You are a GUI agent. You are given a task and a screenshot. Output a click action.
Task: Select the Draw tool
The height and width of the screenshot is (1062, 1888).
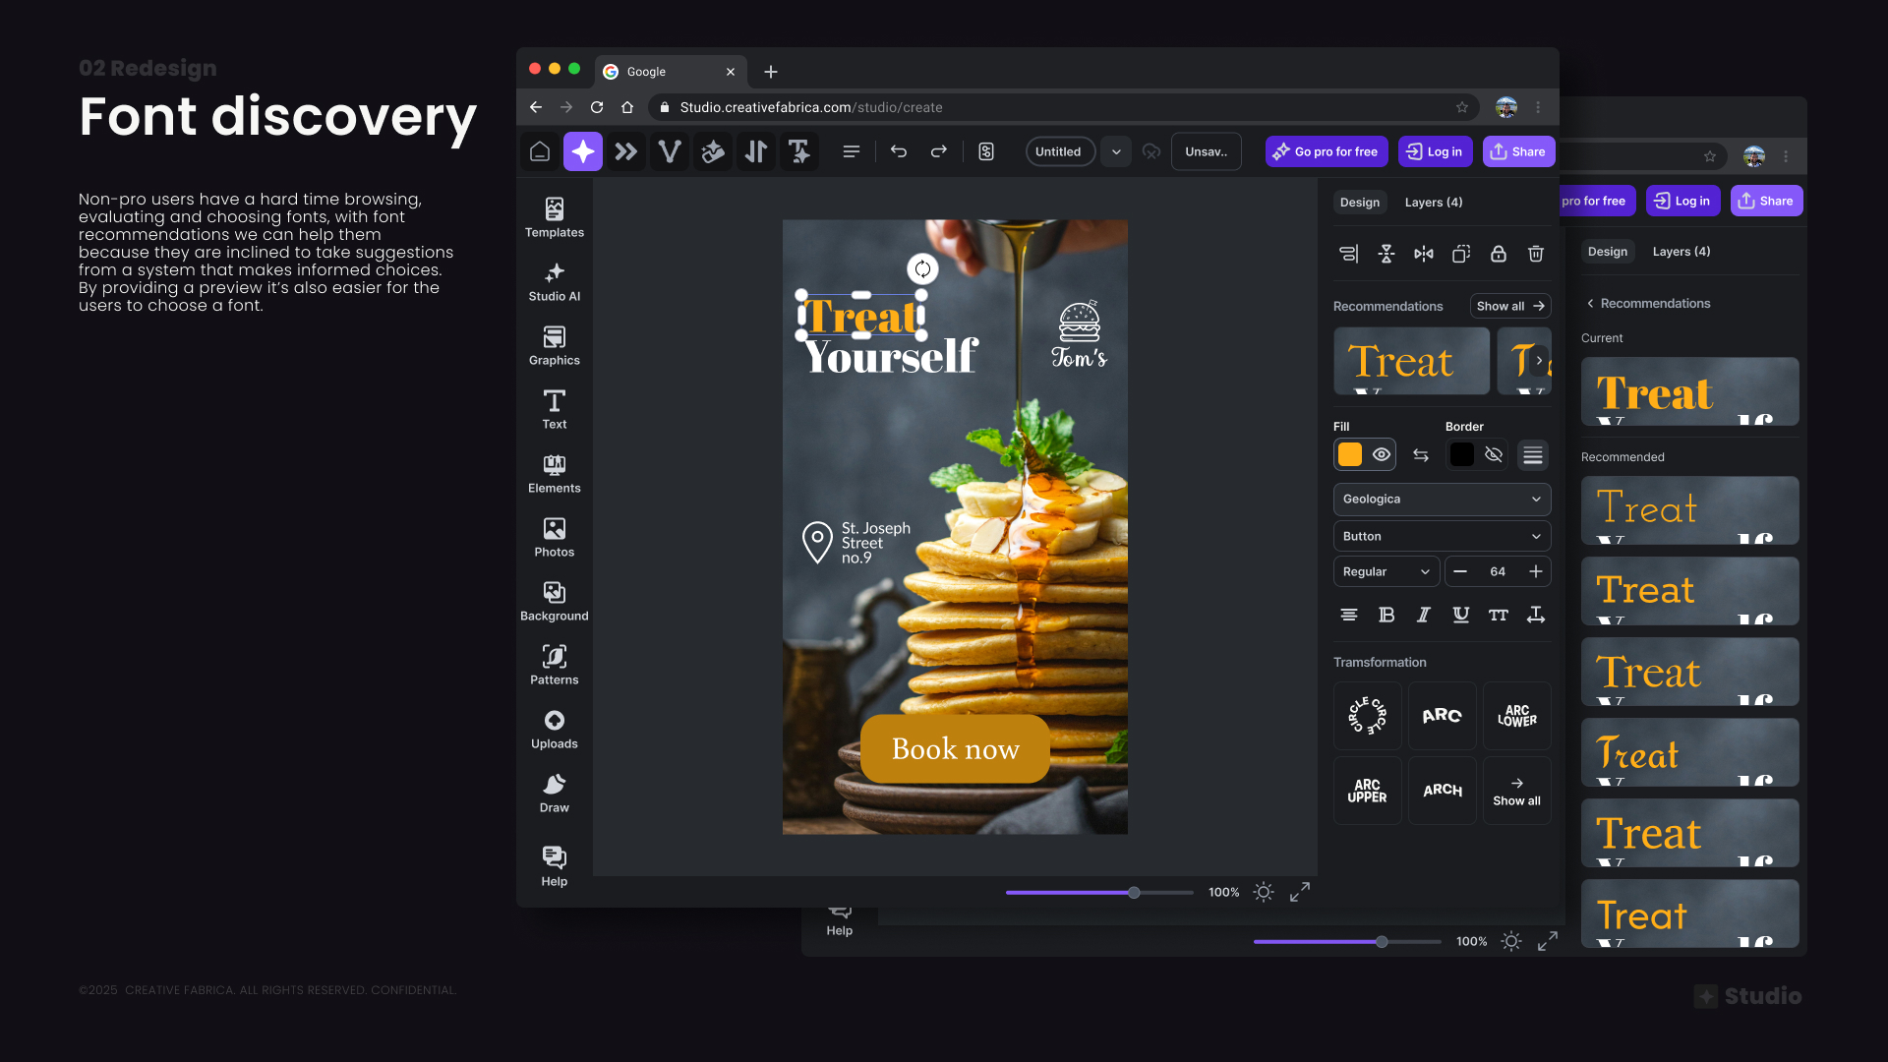click(554, 793)
